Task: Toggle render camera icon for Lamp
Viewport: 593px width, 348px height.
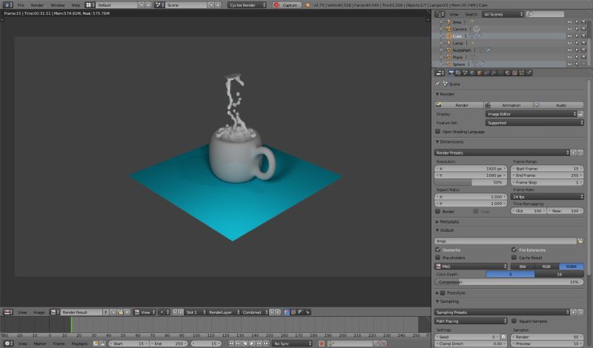Action: tap(583, 43)
